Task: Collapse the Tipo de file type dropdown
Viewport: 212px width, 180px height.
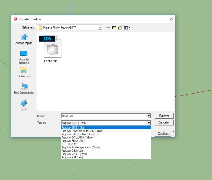Action: [148, 123]
